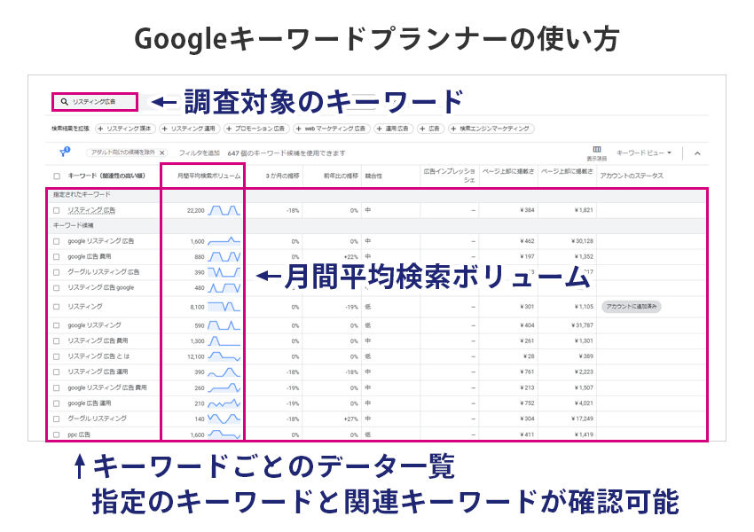Click the リスティング広告 search field
The height and width of the screenshot is (532, 754).
95,102
